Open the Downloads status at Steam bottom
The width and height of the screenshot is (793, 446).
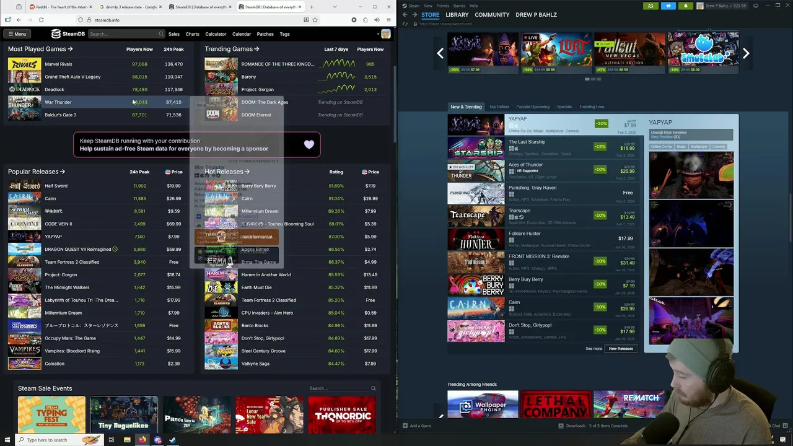(593, 426)
